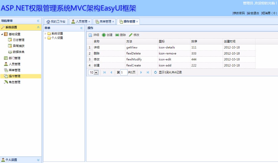Select the row with flexiModify method
Screen dimensions: 278x163
[171, 59]
